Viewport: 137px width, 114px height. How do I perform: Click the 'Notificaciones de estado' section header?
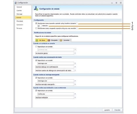[x=42, y=33]
